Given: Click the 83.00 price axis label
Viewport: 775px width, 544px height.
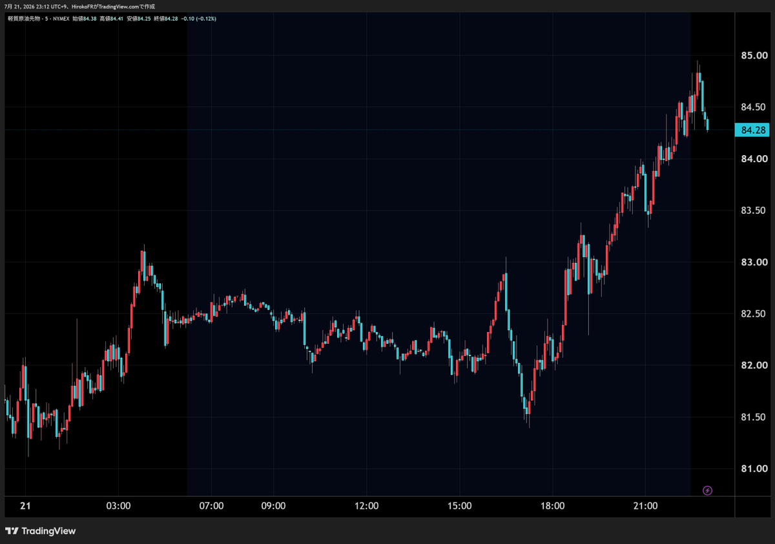Looking at the screenshot, I should [x=754, y=262].
